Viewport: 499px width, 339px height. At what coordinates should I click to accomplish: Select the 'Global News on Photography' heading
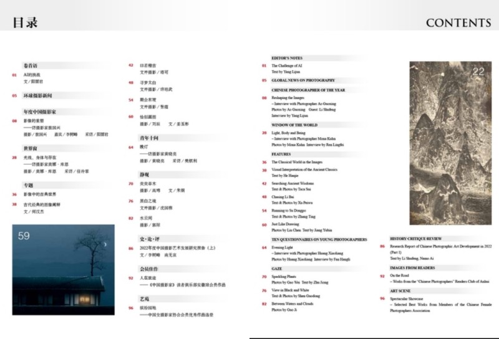(x=303, y=80)
